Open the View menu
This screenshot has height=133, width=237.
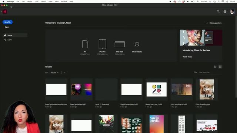click(x=57, y=1)
